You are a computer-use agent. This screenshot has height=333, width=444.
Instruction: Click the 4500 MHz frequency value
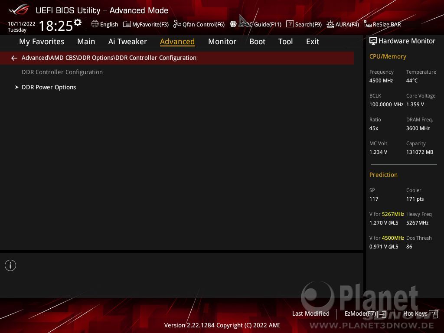[381, 80]
